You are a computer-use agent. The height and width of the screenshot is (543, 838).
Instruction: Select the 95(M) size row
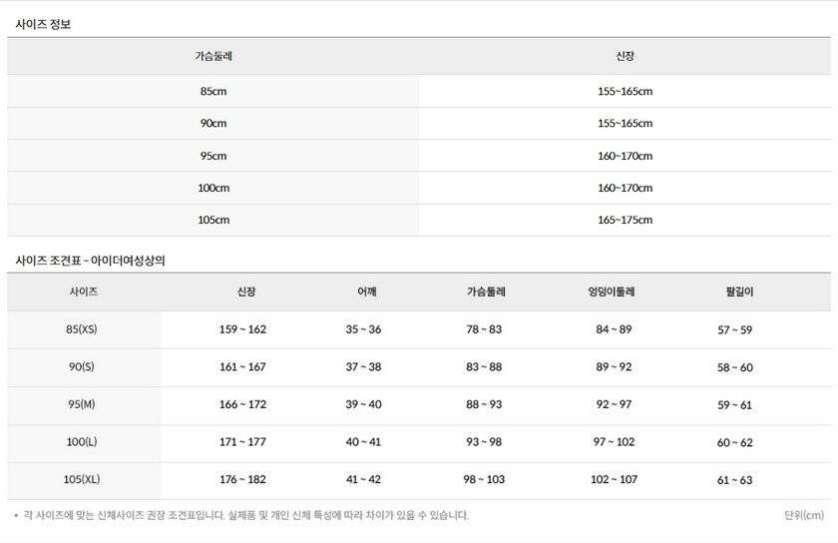(82, 405)
